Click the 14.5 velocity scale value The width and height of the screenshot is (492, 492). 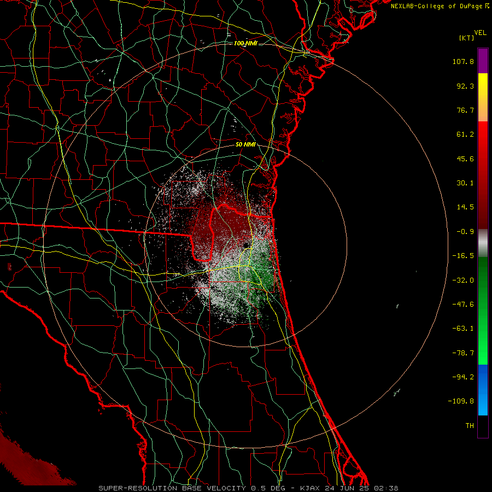[465, 207]
